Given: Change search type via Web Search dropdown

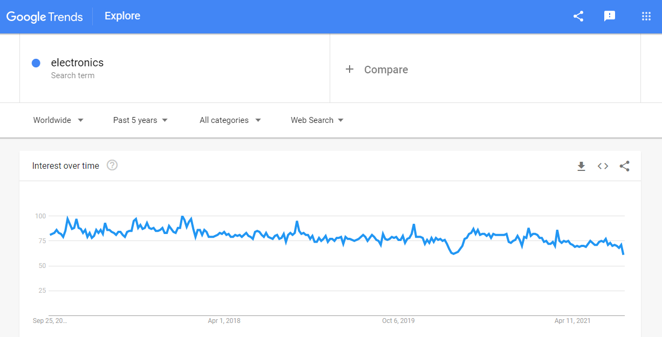Looking at the screenshot, I should [x=317, y=120].
